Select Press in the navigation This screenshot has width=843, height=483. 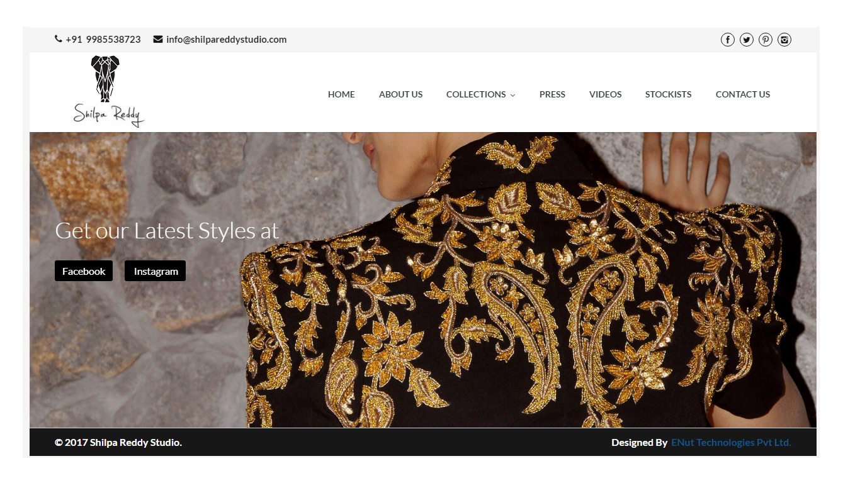pyautogui.click(x=552, y=94)
